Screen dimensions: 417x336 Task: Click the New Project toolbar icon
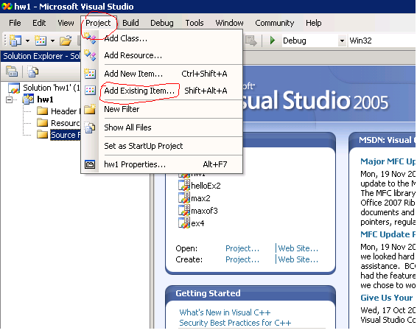pyautogui.click(x=15, y=41)
